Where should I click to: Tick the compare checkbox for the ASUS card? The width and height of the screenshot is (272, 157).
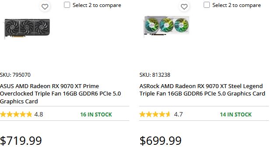[x=67, y=5]
